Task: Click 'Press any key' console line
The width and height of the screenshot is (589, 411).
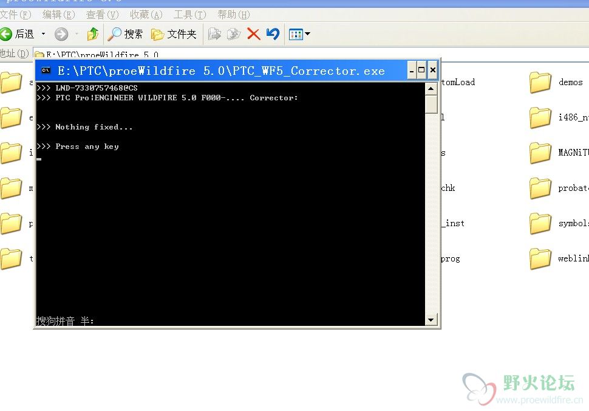Action: 78,147
